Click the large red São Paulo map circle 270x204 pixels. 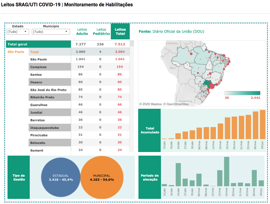click(x=211, y=86)
